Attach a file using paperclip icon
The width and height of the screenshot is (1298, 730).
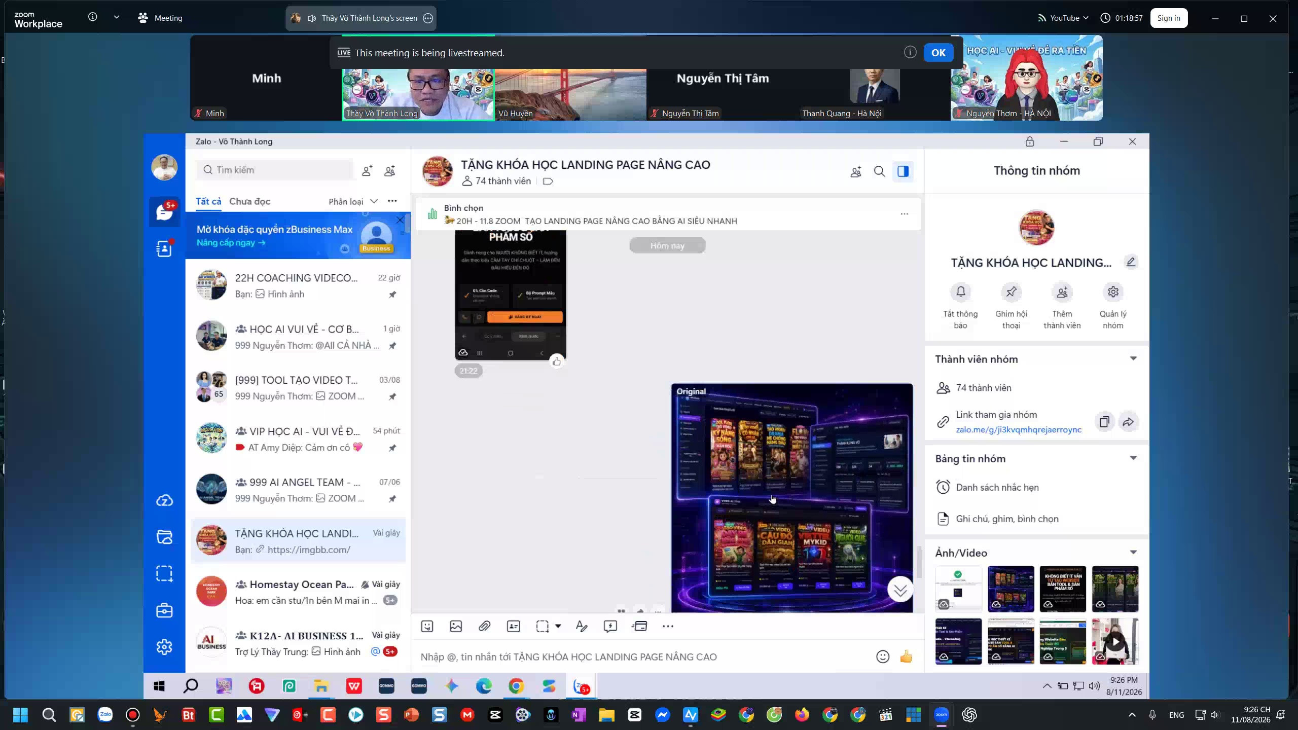point(484,626)
